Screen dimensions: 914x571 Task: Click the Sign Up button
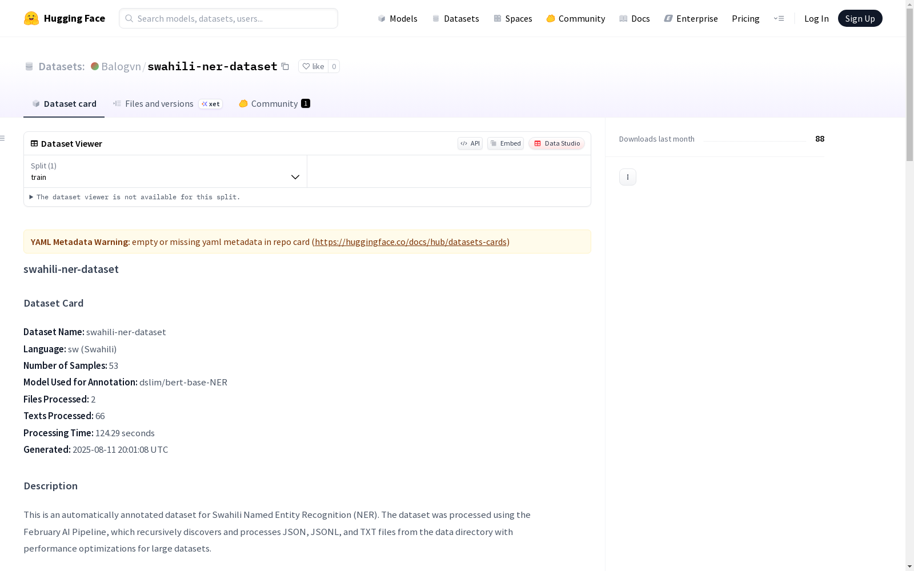tap(860, 18)
